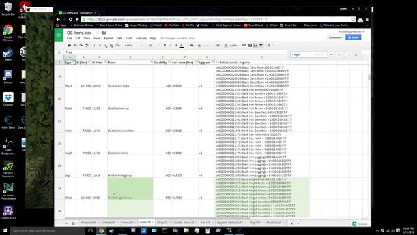Click Chrome's Back arrow
Screen dimensions: 417x235
click(58, 19)
